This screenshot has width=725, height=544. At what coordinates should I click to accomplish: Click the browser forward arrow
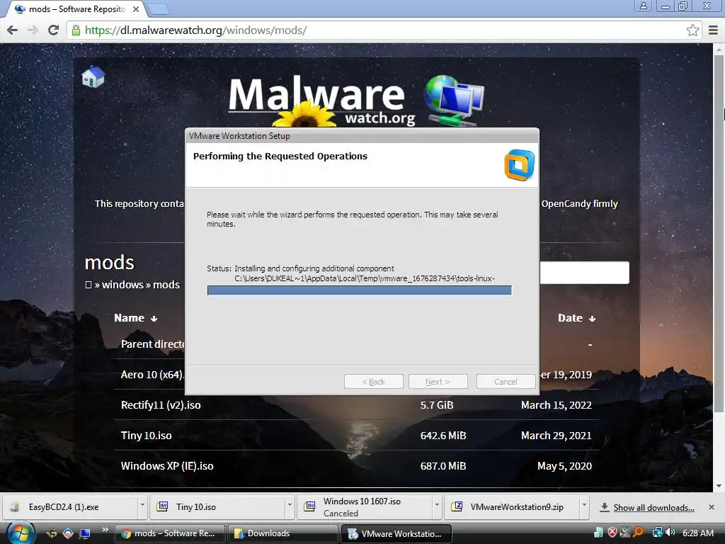[33, 30]
